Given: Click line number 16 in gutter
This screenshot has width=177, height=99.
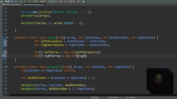Looking at the screenshot, I should click(5, 23).
